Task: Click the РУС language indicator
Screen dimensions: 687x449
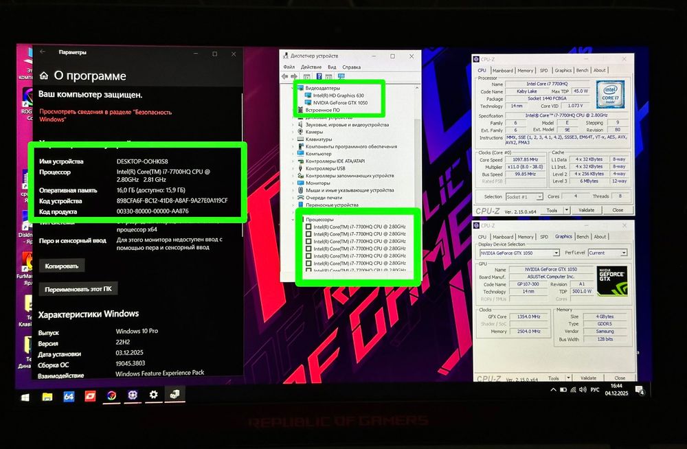Action: (x=594, y=389)
